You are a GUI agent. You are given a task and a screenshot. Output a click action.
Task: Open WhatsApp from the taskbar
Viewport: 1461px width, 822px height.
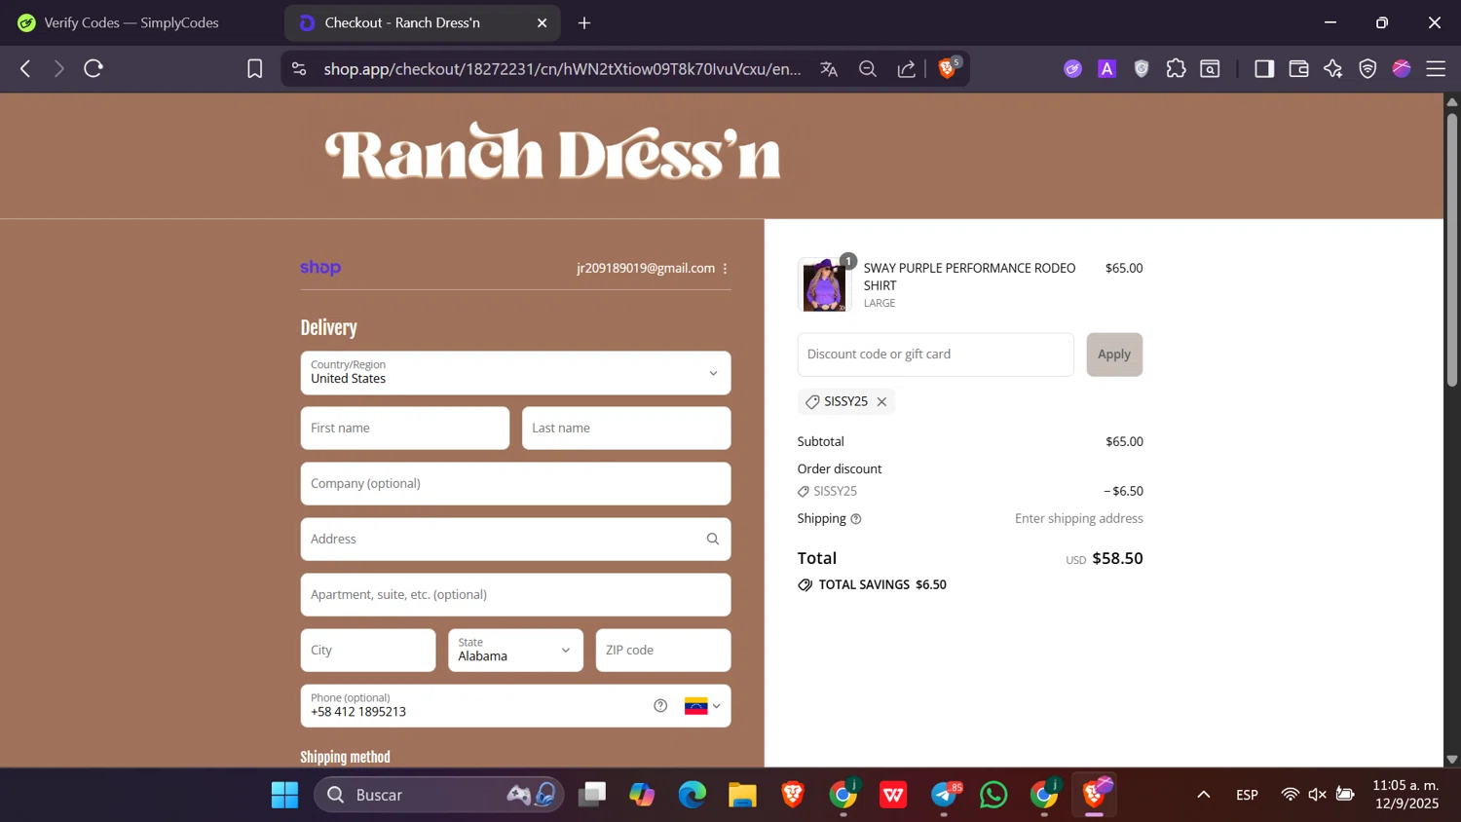[993, 796]
